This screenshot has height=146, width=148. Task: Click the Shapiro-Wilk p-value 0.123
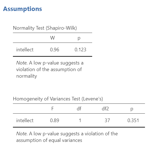80,50
